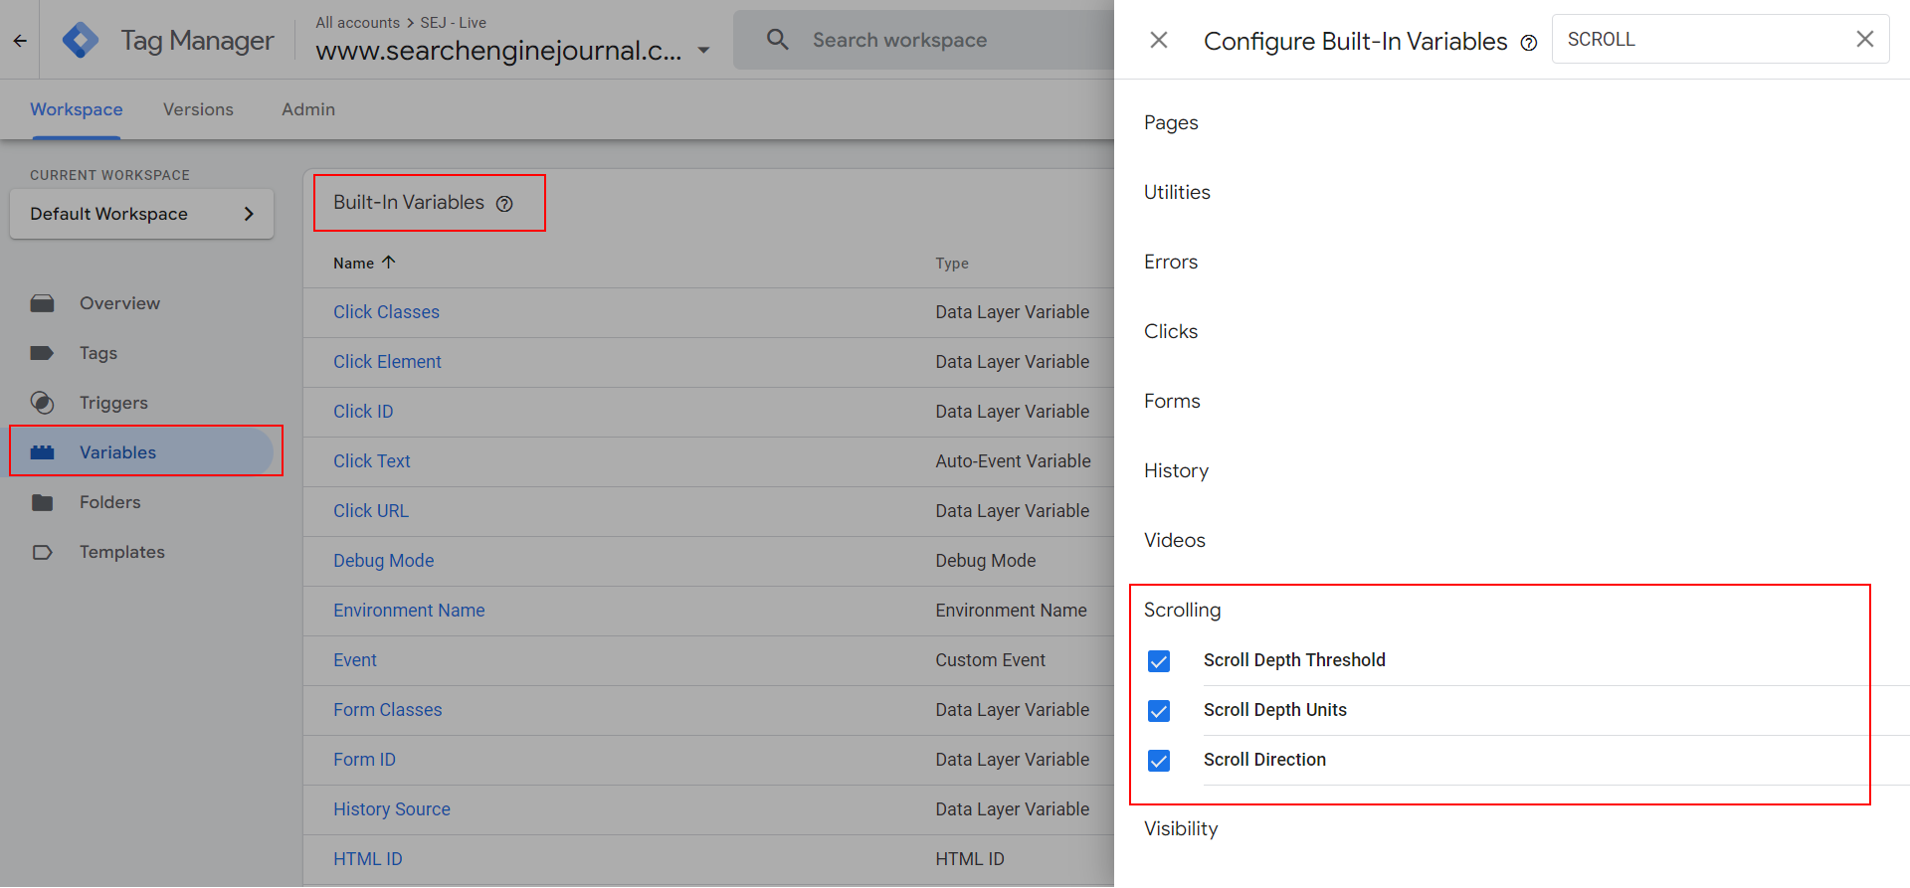
Task: Open the Environment Name variable
Action: (x=409, y=611)
